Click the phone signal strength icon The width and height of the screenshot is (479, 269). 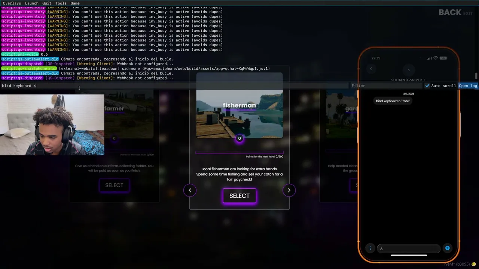click(429, 58)
